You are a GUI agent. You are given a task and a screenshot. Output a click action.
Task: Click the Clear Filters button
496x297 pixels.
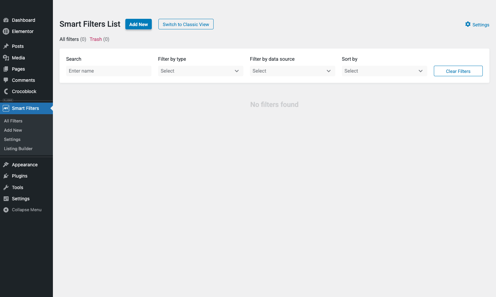(458, 71)
